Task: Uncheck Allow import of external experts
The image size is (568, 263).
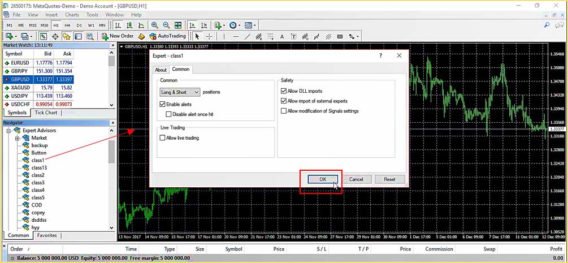Action: [x=284, y=101]
